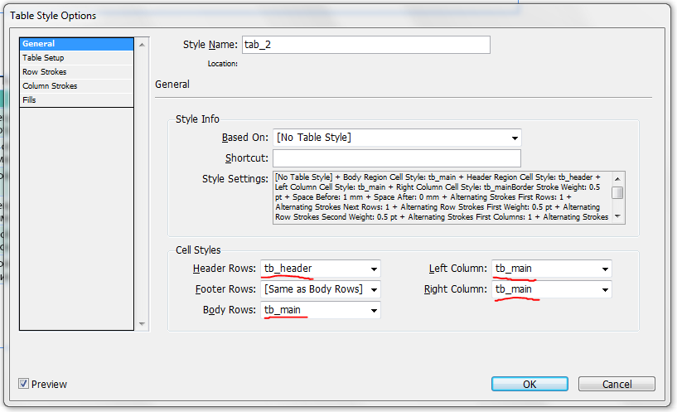Click the Style Settings description text

coord(442,197)
